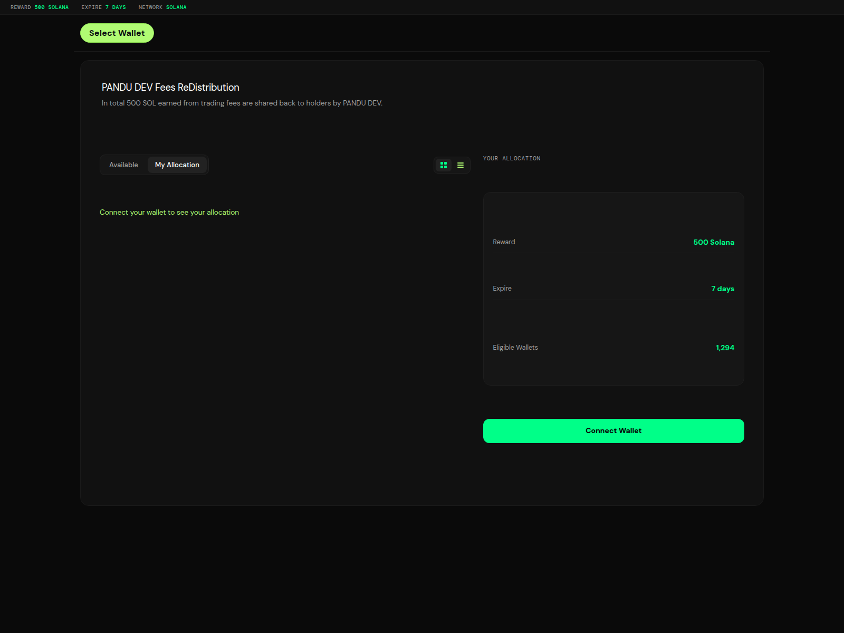Open the Available tab

pyautogui.click(x=123, y=165)
